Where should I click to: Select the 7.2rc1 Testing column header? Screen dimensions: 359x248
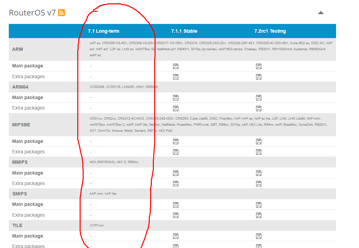(x=270, y=31)
